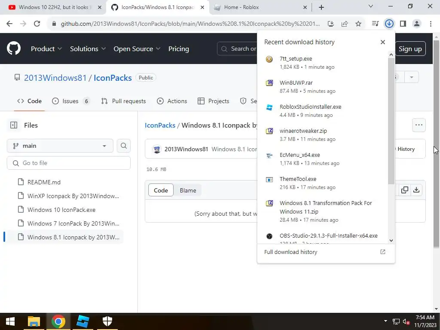440x330 pixels.
Task: Focus the Go to file input
Action: pyautogui.click(x=68, y=163)
